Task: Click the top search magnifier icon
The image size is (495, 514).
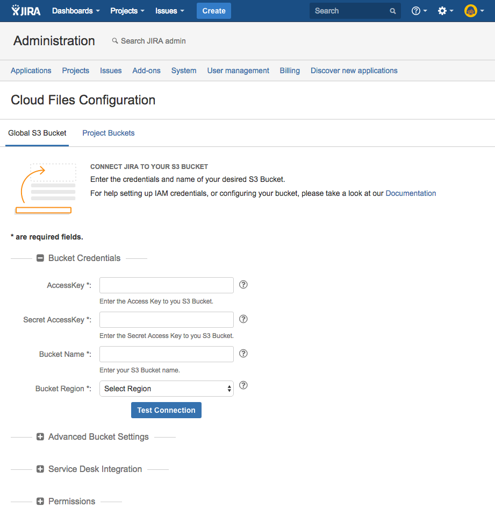Action: tap(392, 11)
